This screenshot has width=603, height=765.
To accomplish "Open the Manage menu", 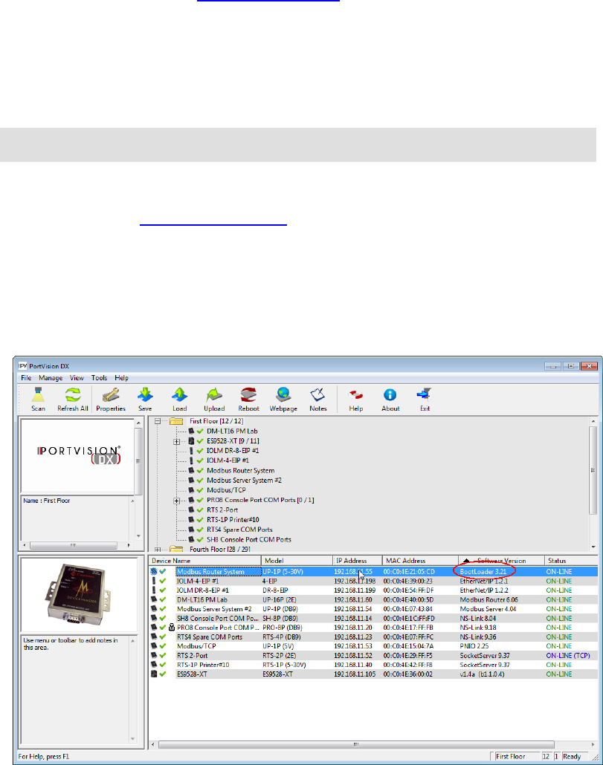I will click(x=51, y=377).
